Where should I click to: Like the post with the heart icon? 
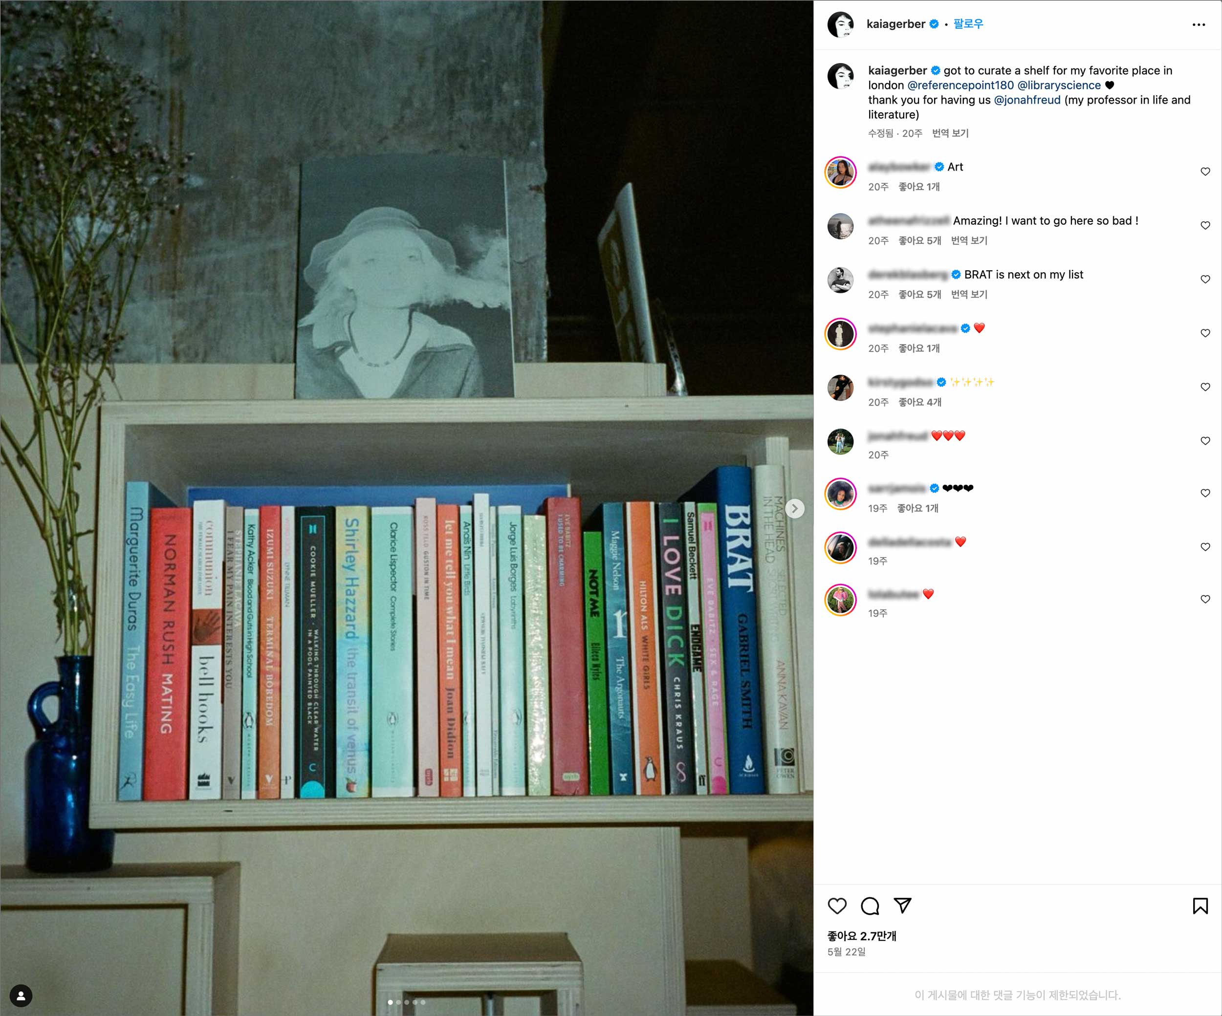click(837, 906)
